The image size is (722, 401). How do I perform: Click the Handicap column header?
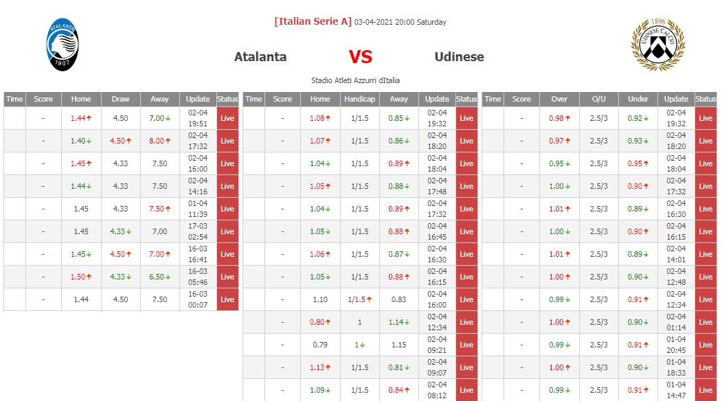359,99
